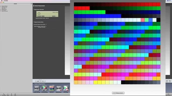Go to next workflow step arrow

[x=170, y=81]
